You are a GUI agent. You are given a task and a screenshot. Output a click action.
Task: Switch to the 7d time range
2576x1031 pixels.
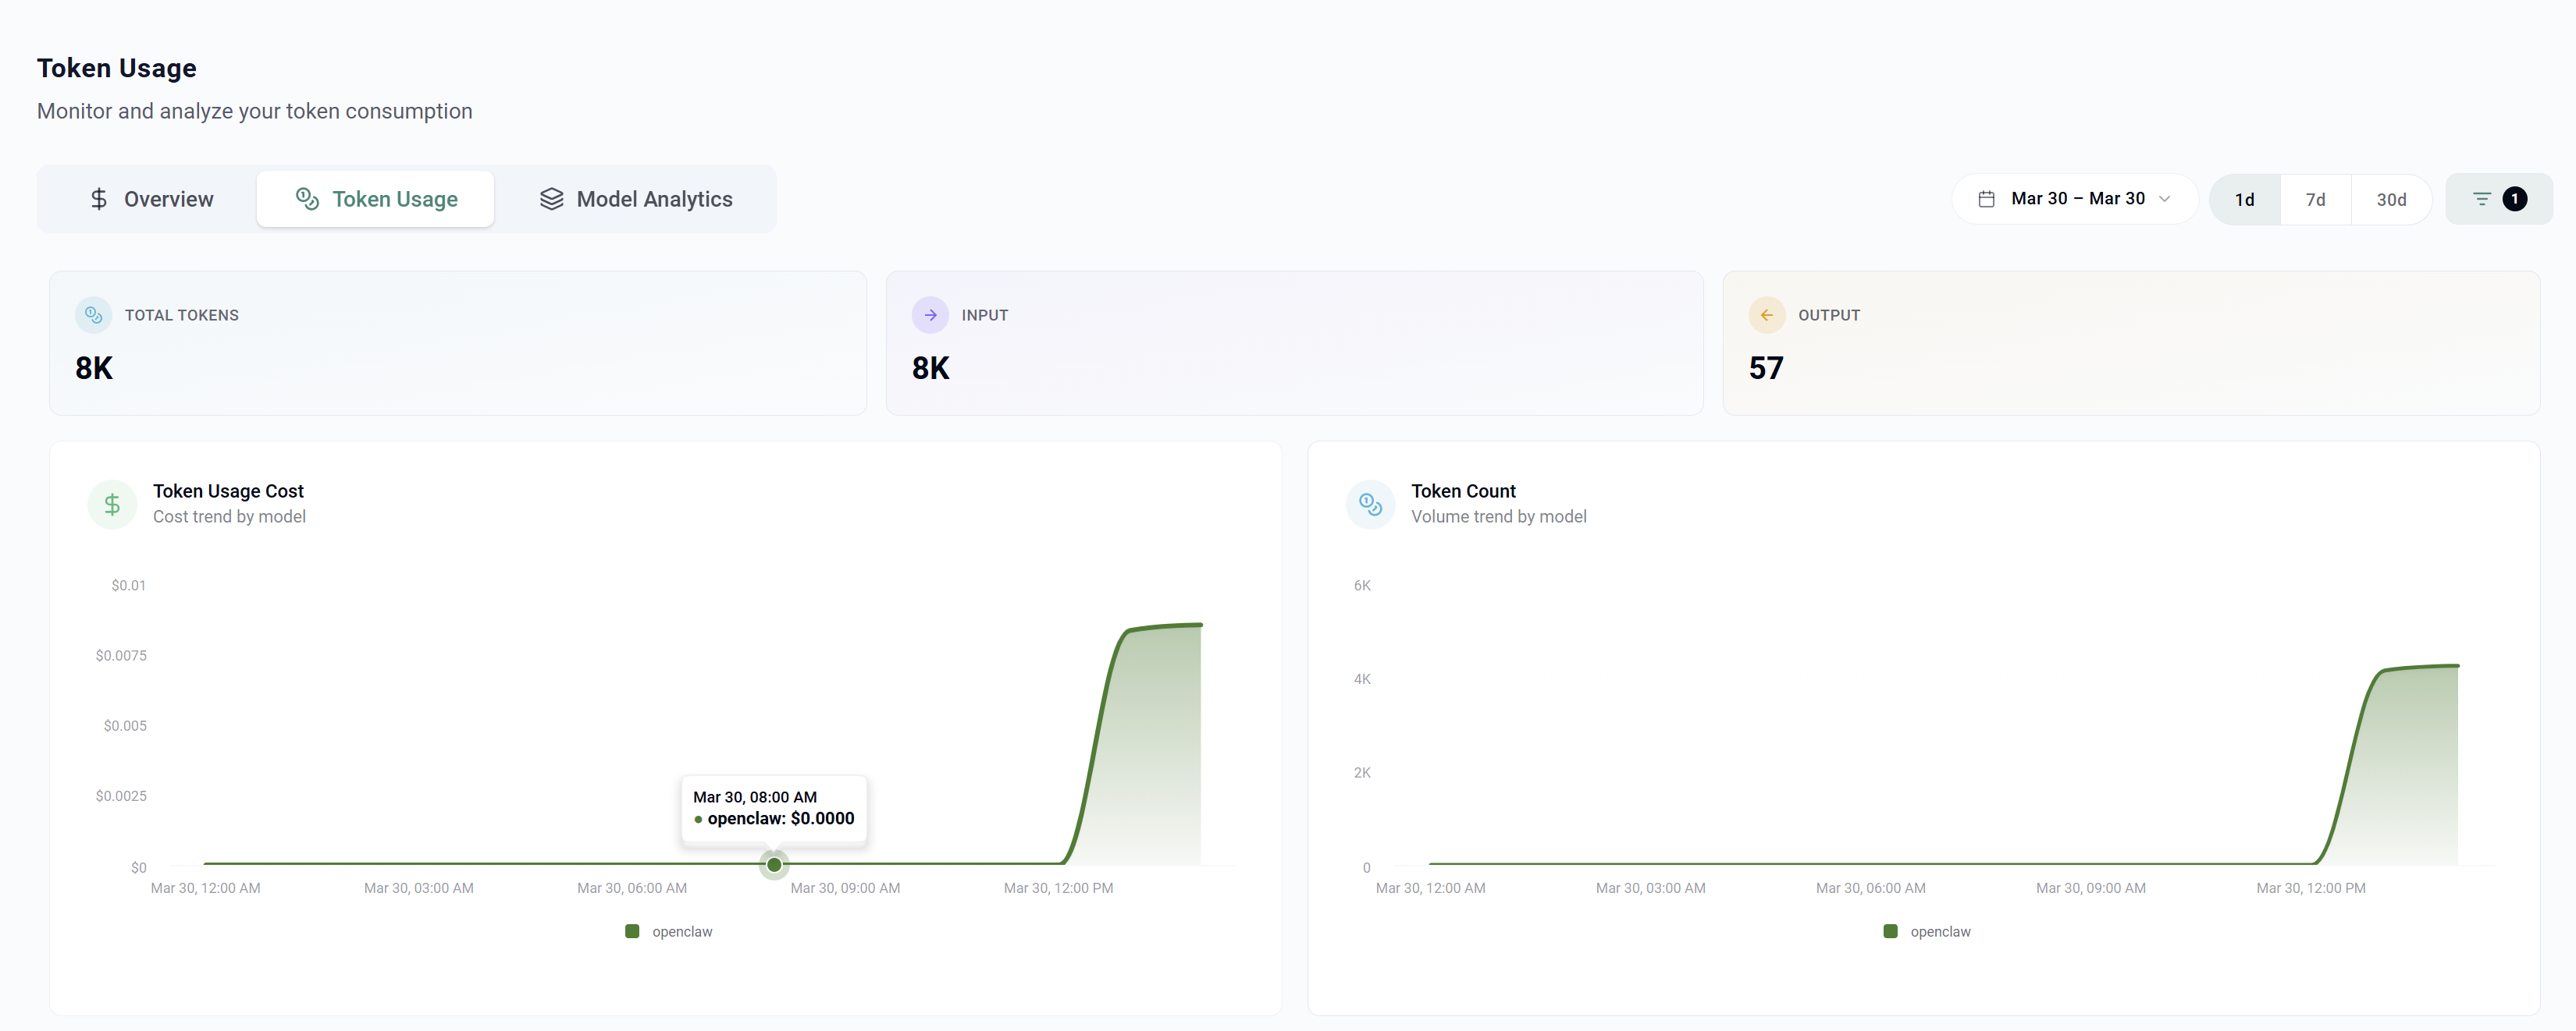(x=2315, y=200)
